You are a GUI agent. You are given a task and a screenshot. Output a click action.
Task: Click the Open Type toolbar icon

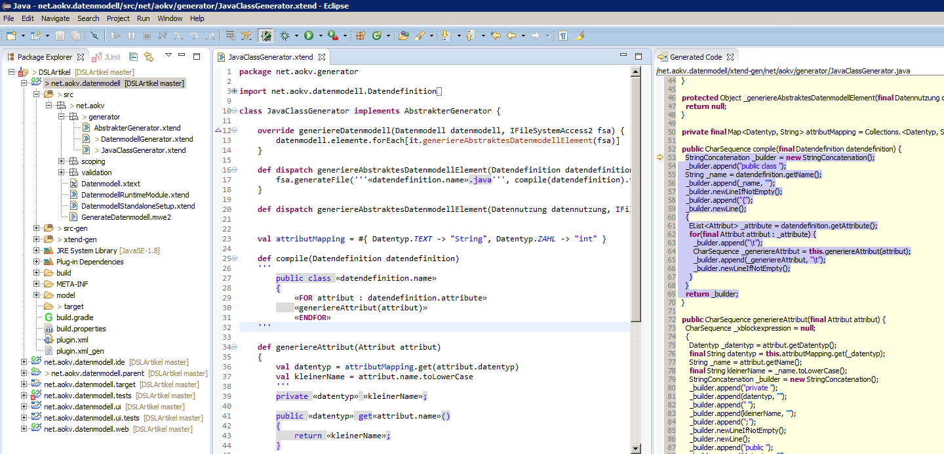coord(403,35)
